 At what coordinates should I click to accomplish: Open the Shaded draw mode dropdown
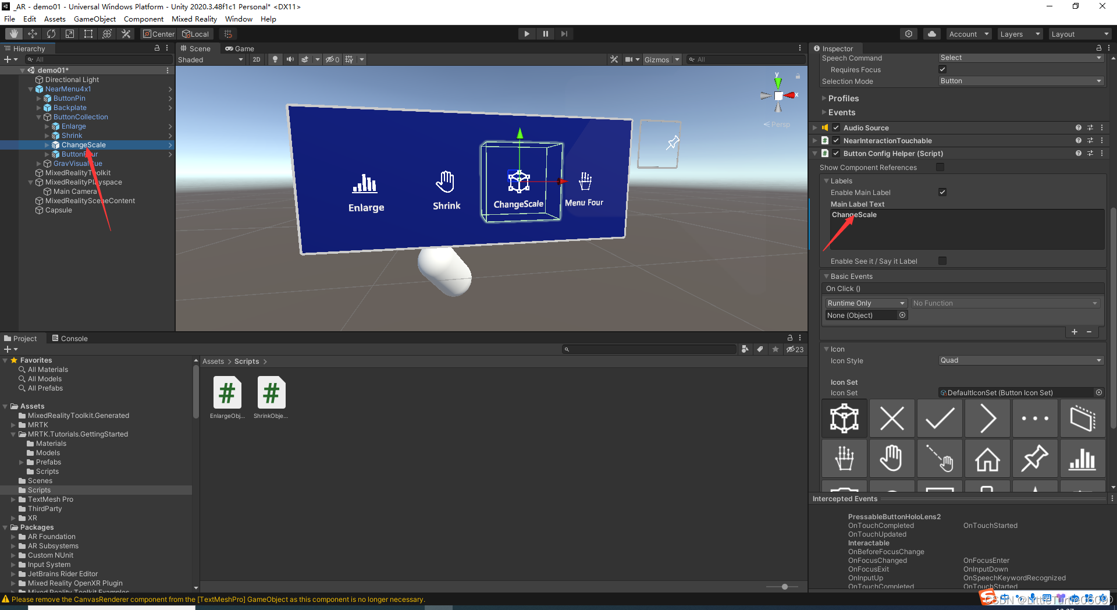pos(211,59)
